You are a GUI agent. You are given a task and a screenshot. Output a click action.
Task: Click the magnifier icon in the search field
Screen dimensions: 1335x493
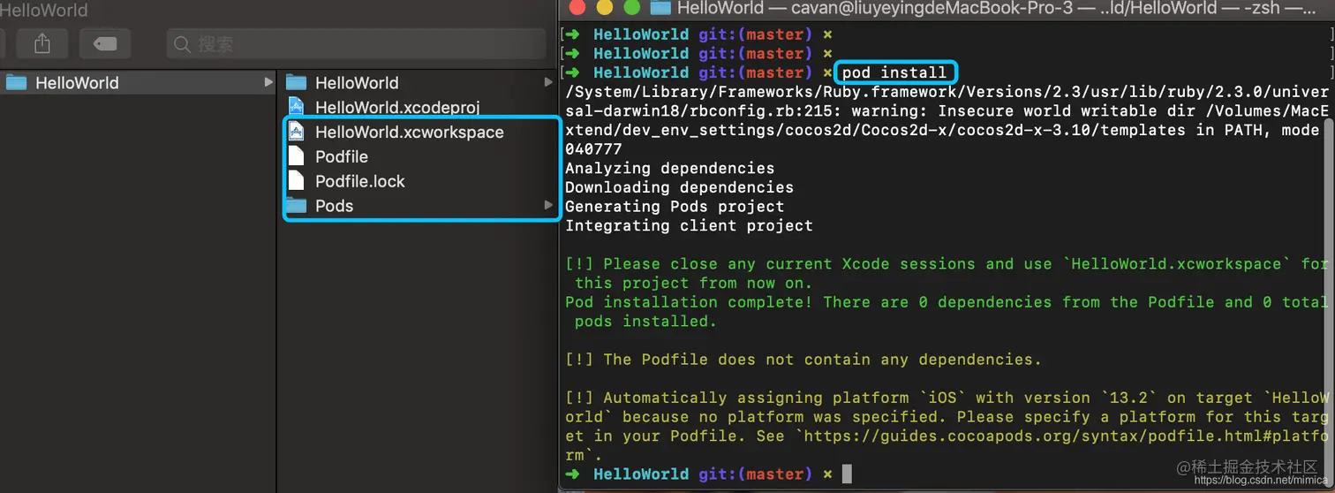tap(182, 44)
